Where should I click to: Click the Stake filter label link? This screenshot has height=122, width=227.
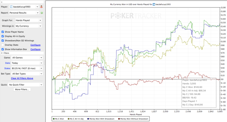coord(7,68)
